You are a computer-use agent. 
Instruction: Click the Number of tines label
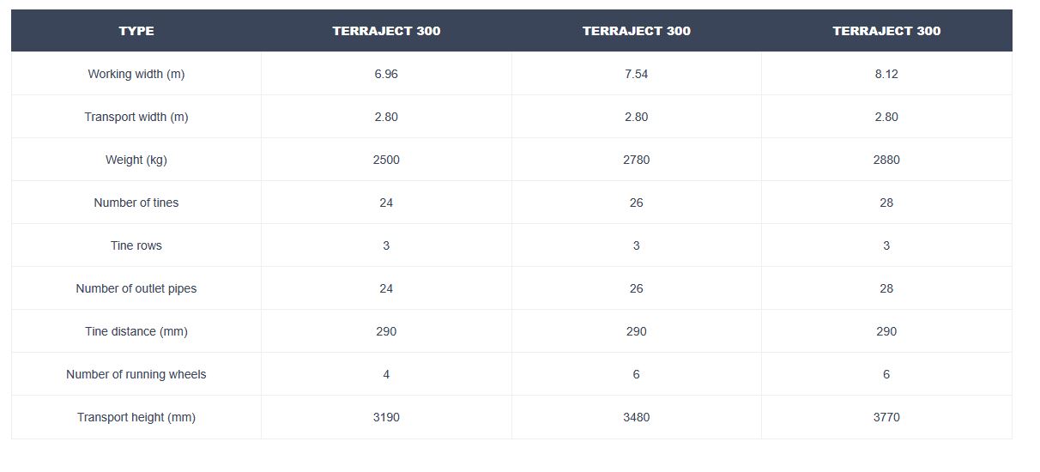[136, 203]
